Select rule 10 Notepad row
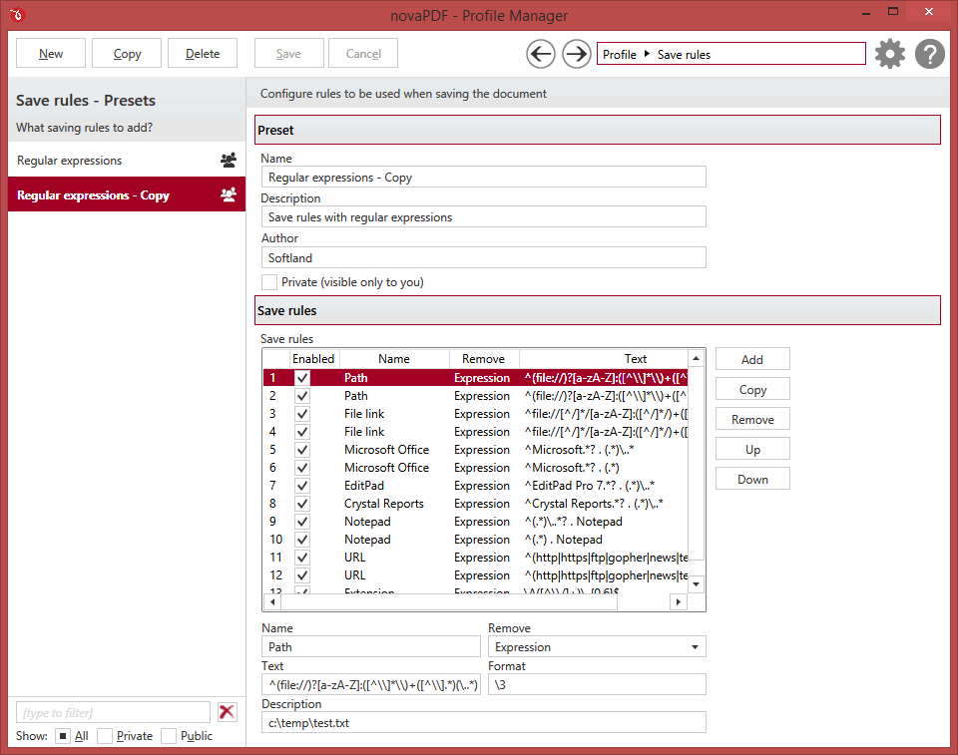Screen dimensions: 958x755 tap(476, 540)
